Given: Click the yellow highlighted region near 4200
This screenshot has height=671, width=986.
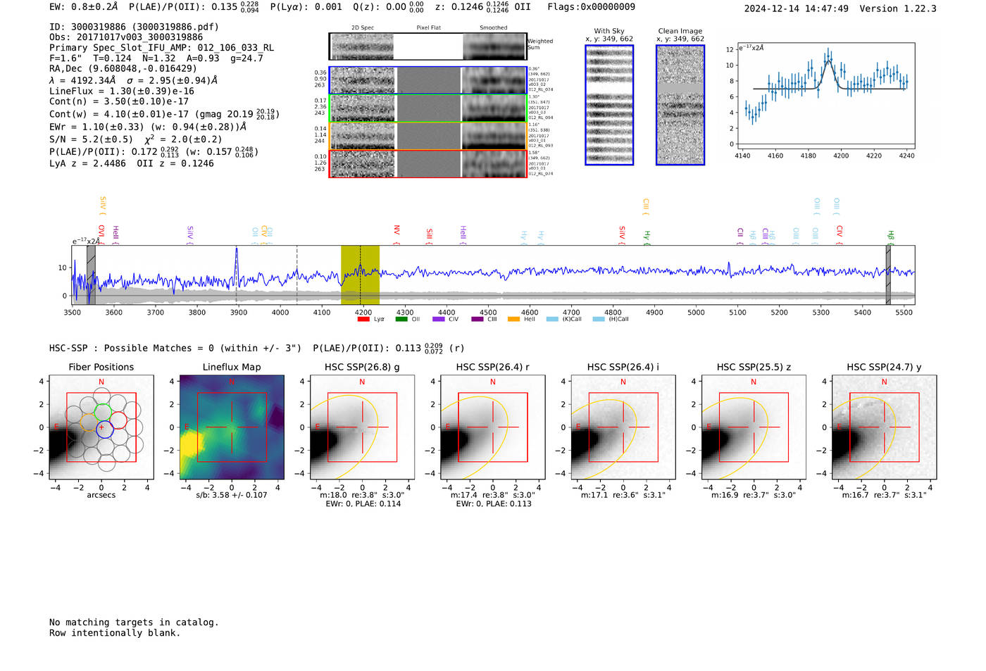Looking at the screenshot, I should 360,275.
